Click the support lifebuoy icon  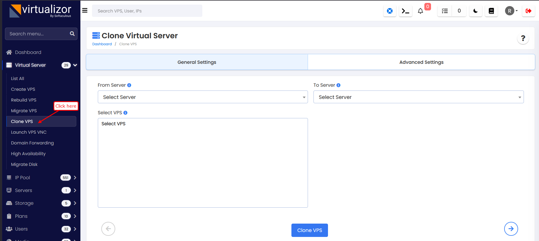pyautogui.click(x=390, y=11)
